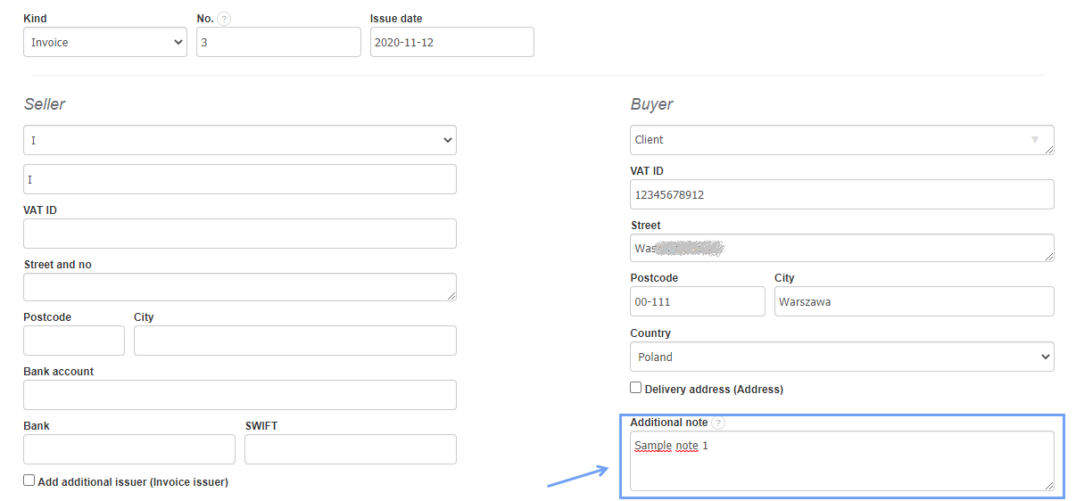The height and width of the screenshot is (501, 1076).
Task: Click the Seller City field
Action: point(295,341)
